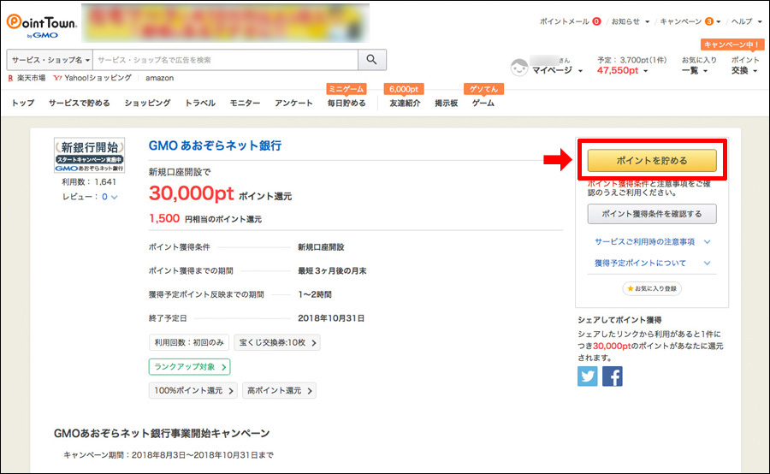
Task: Open the モニター nav tab
Action: pos(245,104)
